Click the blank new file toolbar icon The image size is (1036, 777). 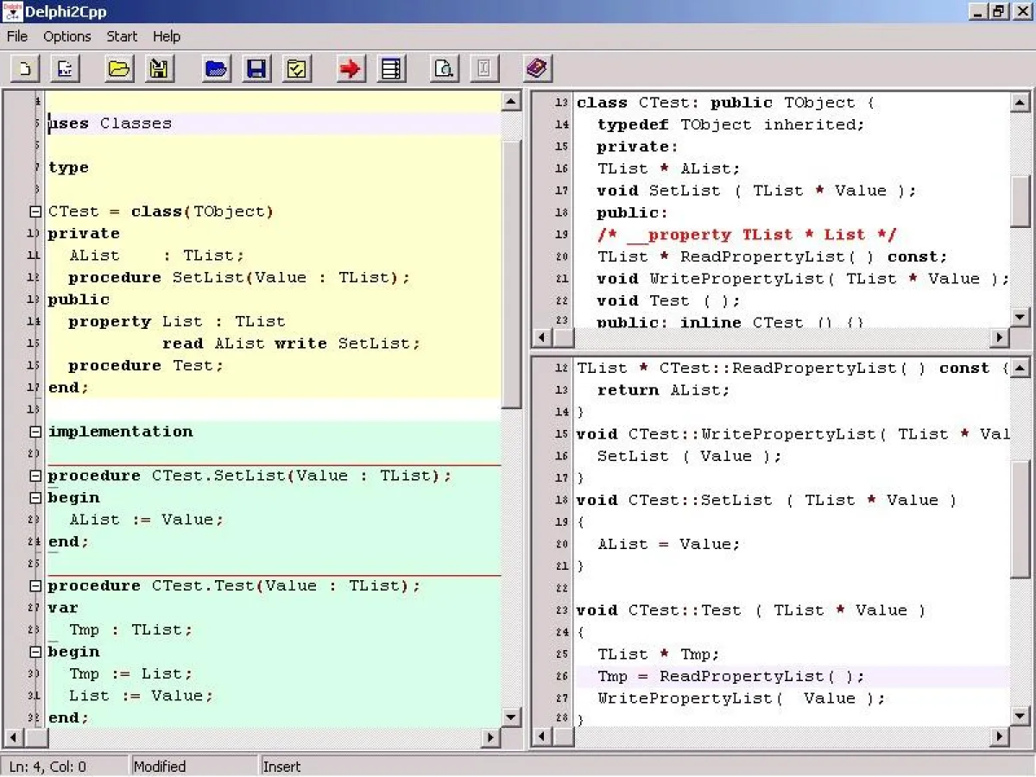[25, 68]
